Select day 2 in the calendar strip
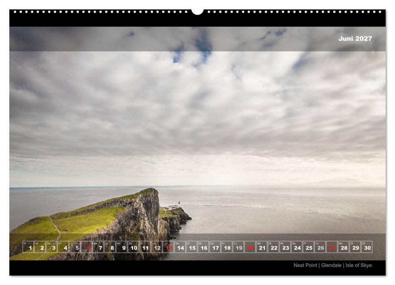This screenshot has height=285, width=395. pos(39,247)
